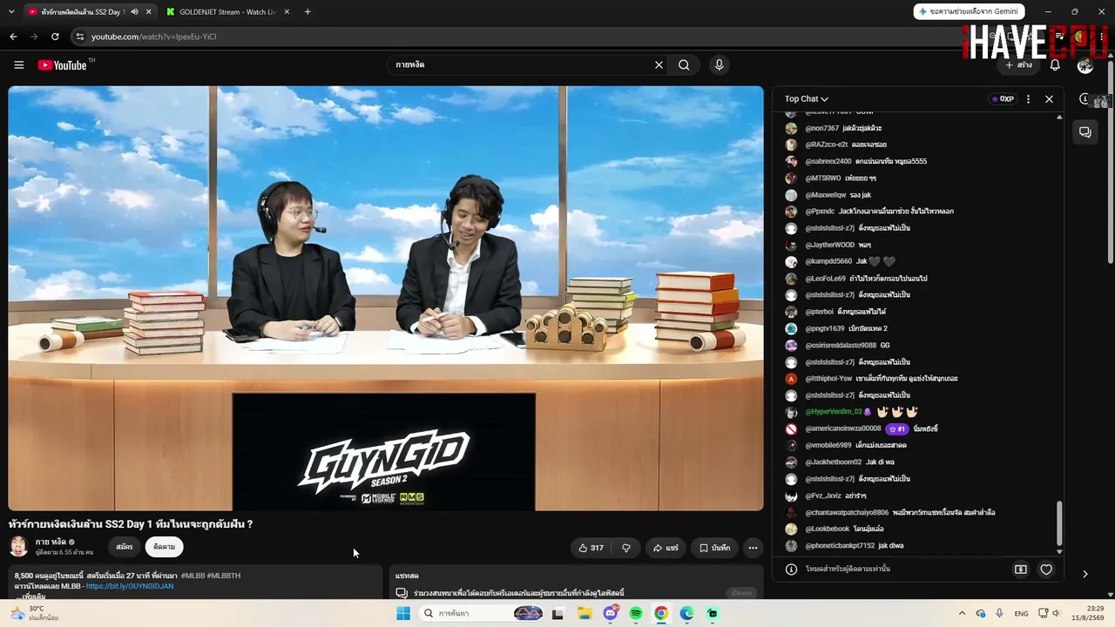Screen dimensions: 1115x627
Task: Switch to Chrome in the taskbar
Action: coord(661,614)
